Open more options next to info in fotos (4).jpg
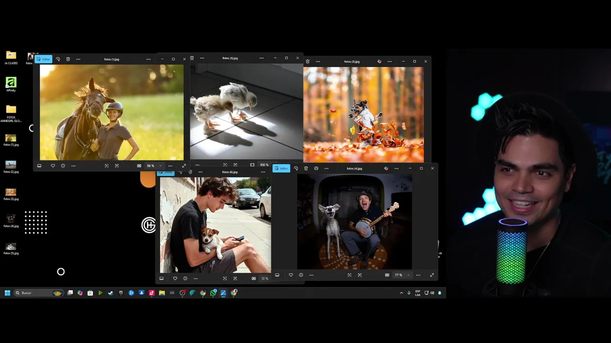Viewport: 611px width, 343px height. [x=311, y=275]
